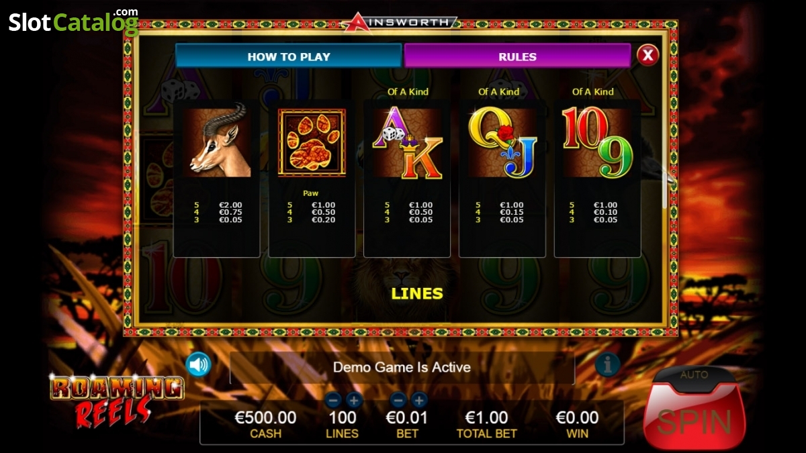Open the Rules tab
806x453 pixels.
pyautogui.click(x=517, y=56)
